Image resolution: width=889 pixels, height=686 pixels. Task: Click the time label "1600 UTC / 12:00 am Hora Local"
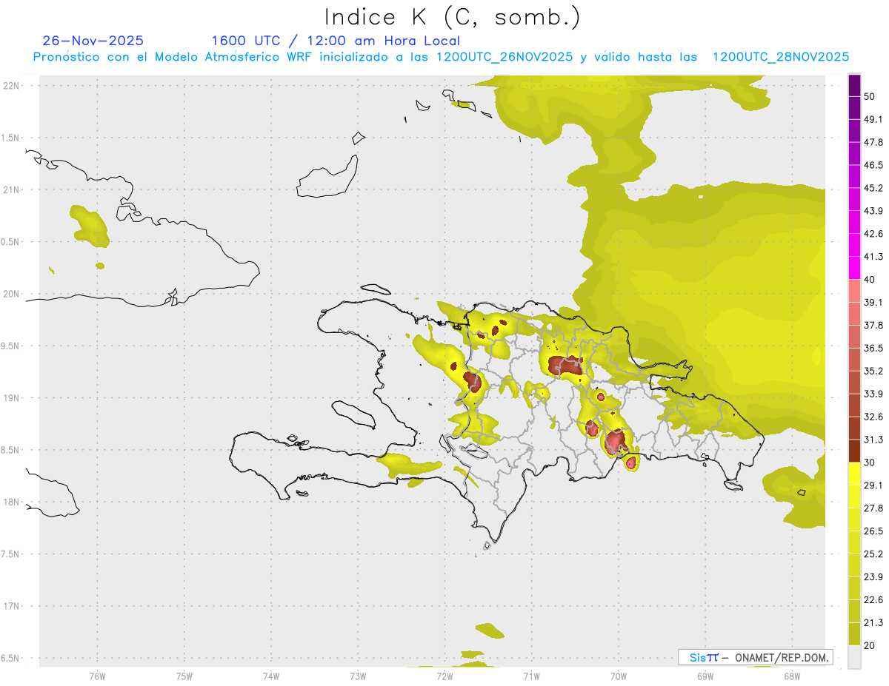point(336,41)
